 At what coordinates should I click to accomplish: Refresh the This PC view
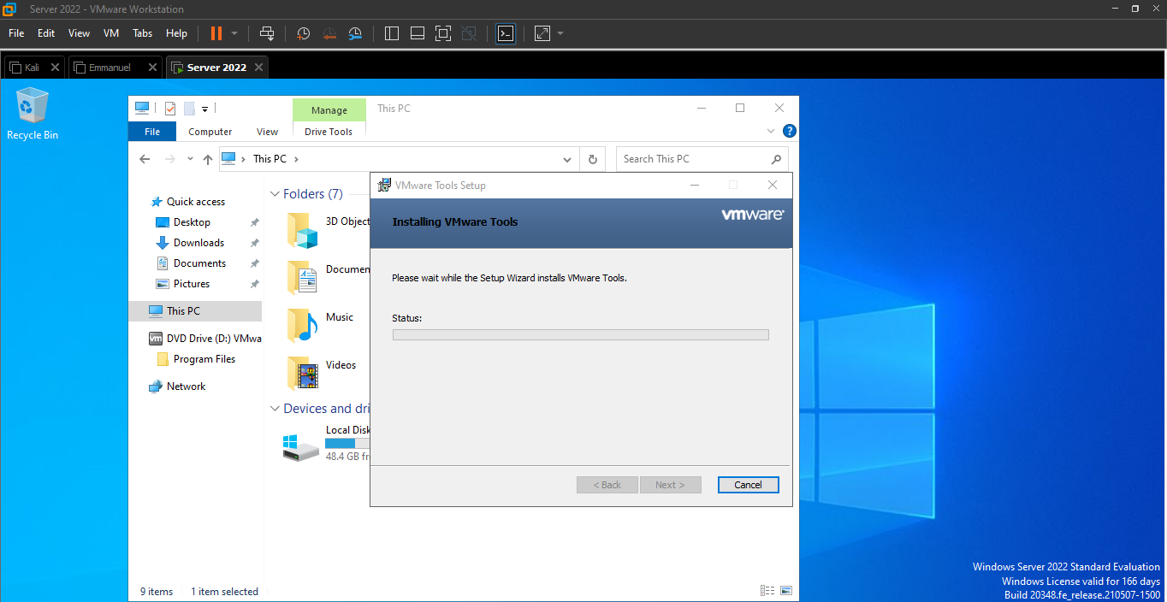tap(592, 159)
